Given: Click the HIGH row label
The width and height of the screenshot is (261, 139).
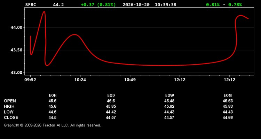Looking at the screenshot, I should [9, 106].
